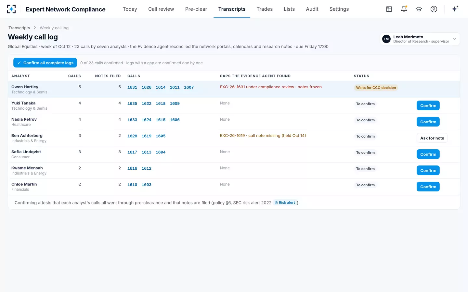468x292 pixels.
Task: Open call 1619 link
Action: click(147, 136)
